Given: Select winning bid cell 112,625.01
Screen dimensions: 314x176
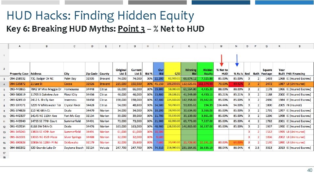Looking at the screenshot, I should (x=189, y=84).
